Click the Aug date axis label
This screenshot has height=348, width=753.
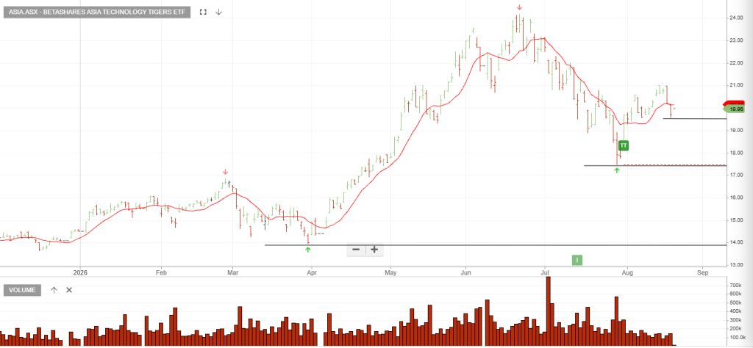point(627,272)
